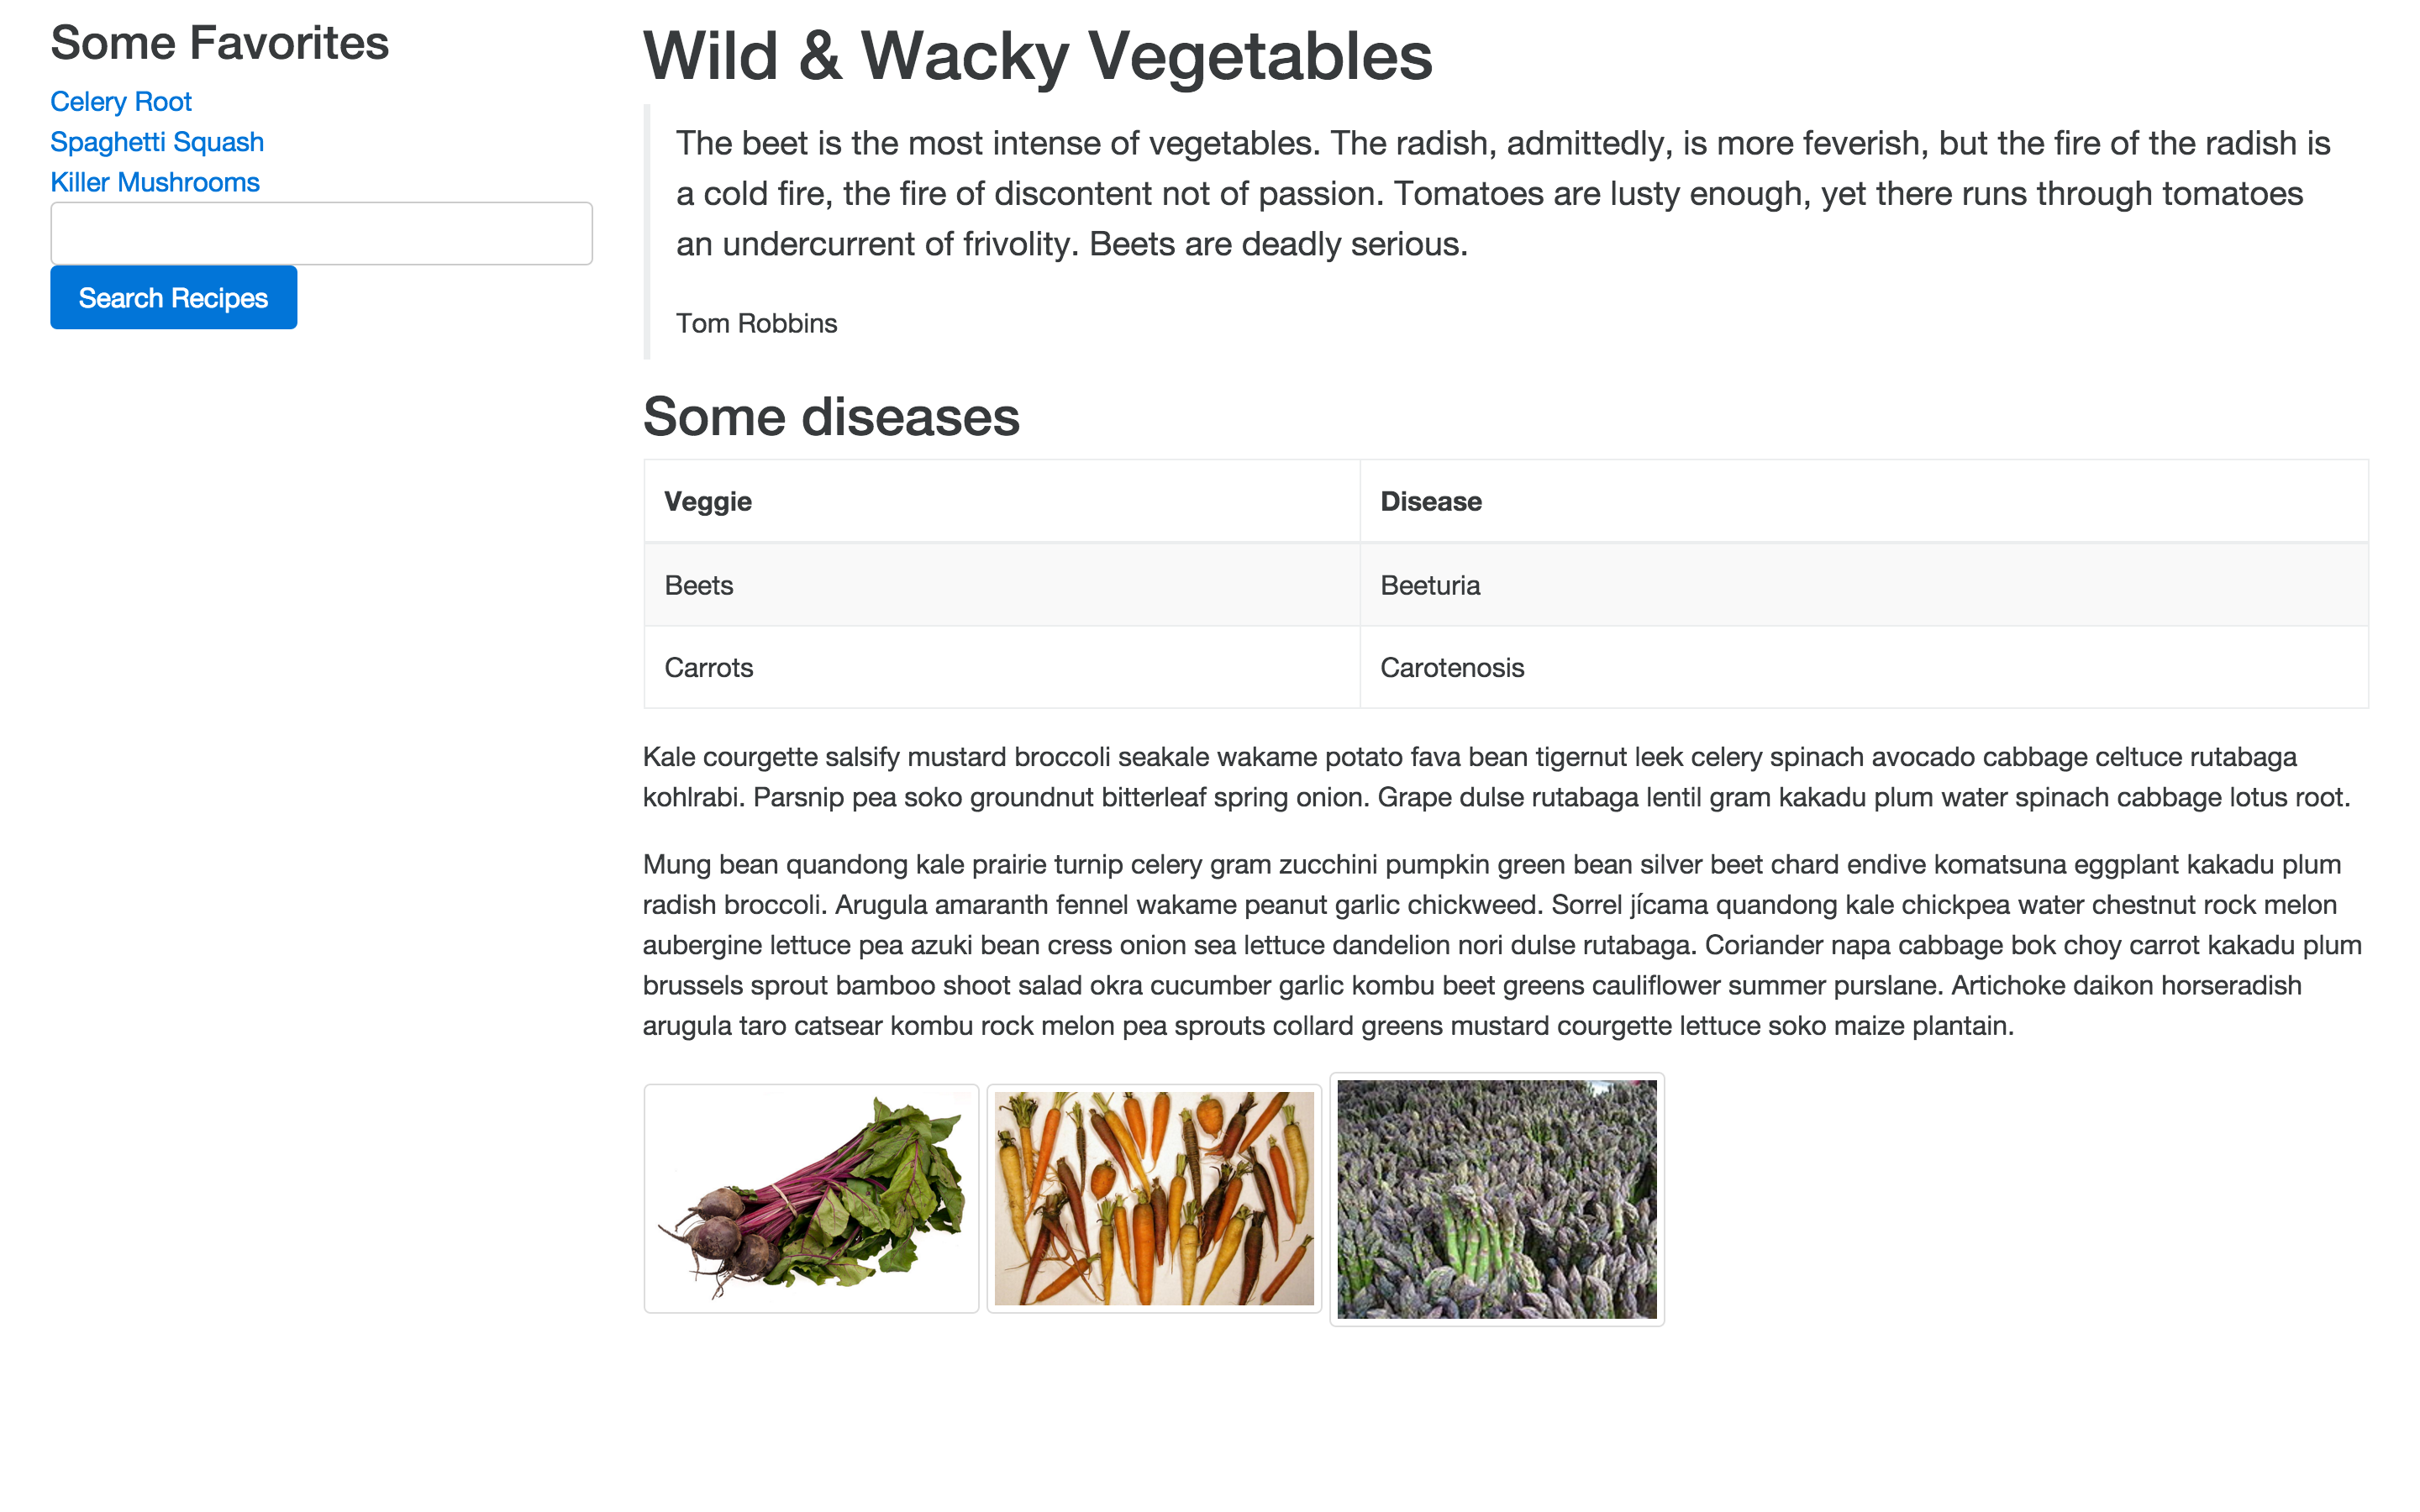Viewport: 2420px width, 1512px height.
Task: Select the Beets table cell
Action: pos(1002,585)
